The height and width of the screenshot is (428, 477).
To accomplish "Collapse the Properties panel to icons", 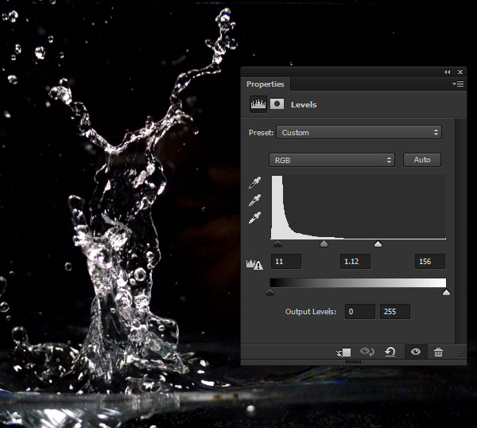I will 447,72.
